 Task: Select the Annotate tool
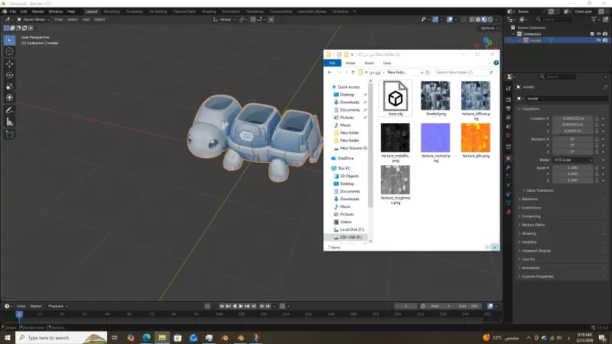point(9,110)
